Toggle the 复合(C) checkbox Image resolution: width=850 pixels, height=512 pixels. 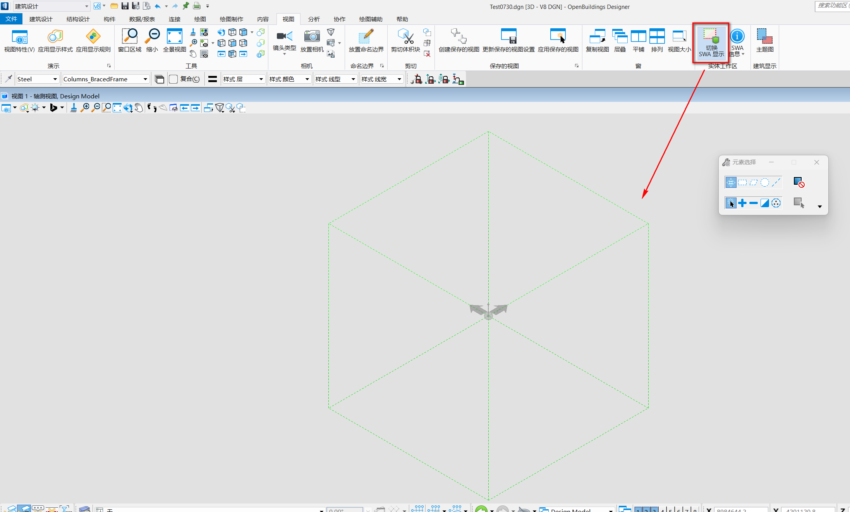(x=173, y=79)
